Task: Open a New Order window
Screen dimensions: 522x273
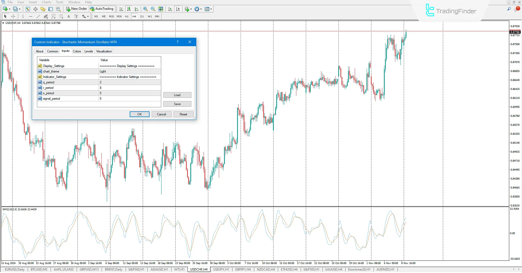Action: [76, 9]
